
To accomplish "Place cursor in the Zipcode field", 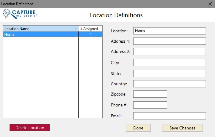I will 150,94.
